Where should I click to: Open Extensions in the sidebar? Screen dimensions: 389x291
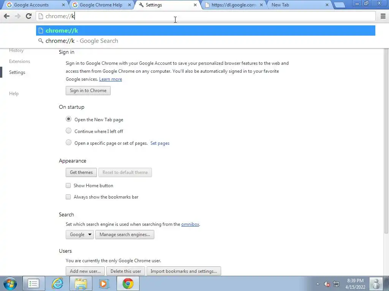(20, 61)
